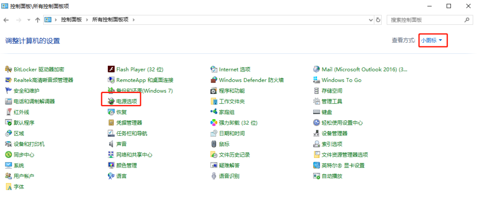477x213 pixels.
Task: Open the 声音 speaker icon
Action: (x=111, y=144)
